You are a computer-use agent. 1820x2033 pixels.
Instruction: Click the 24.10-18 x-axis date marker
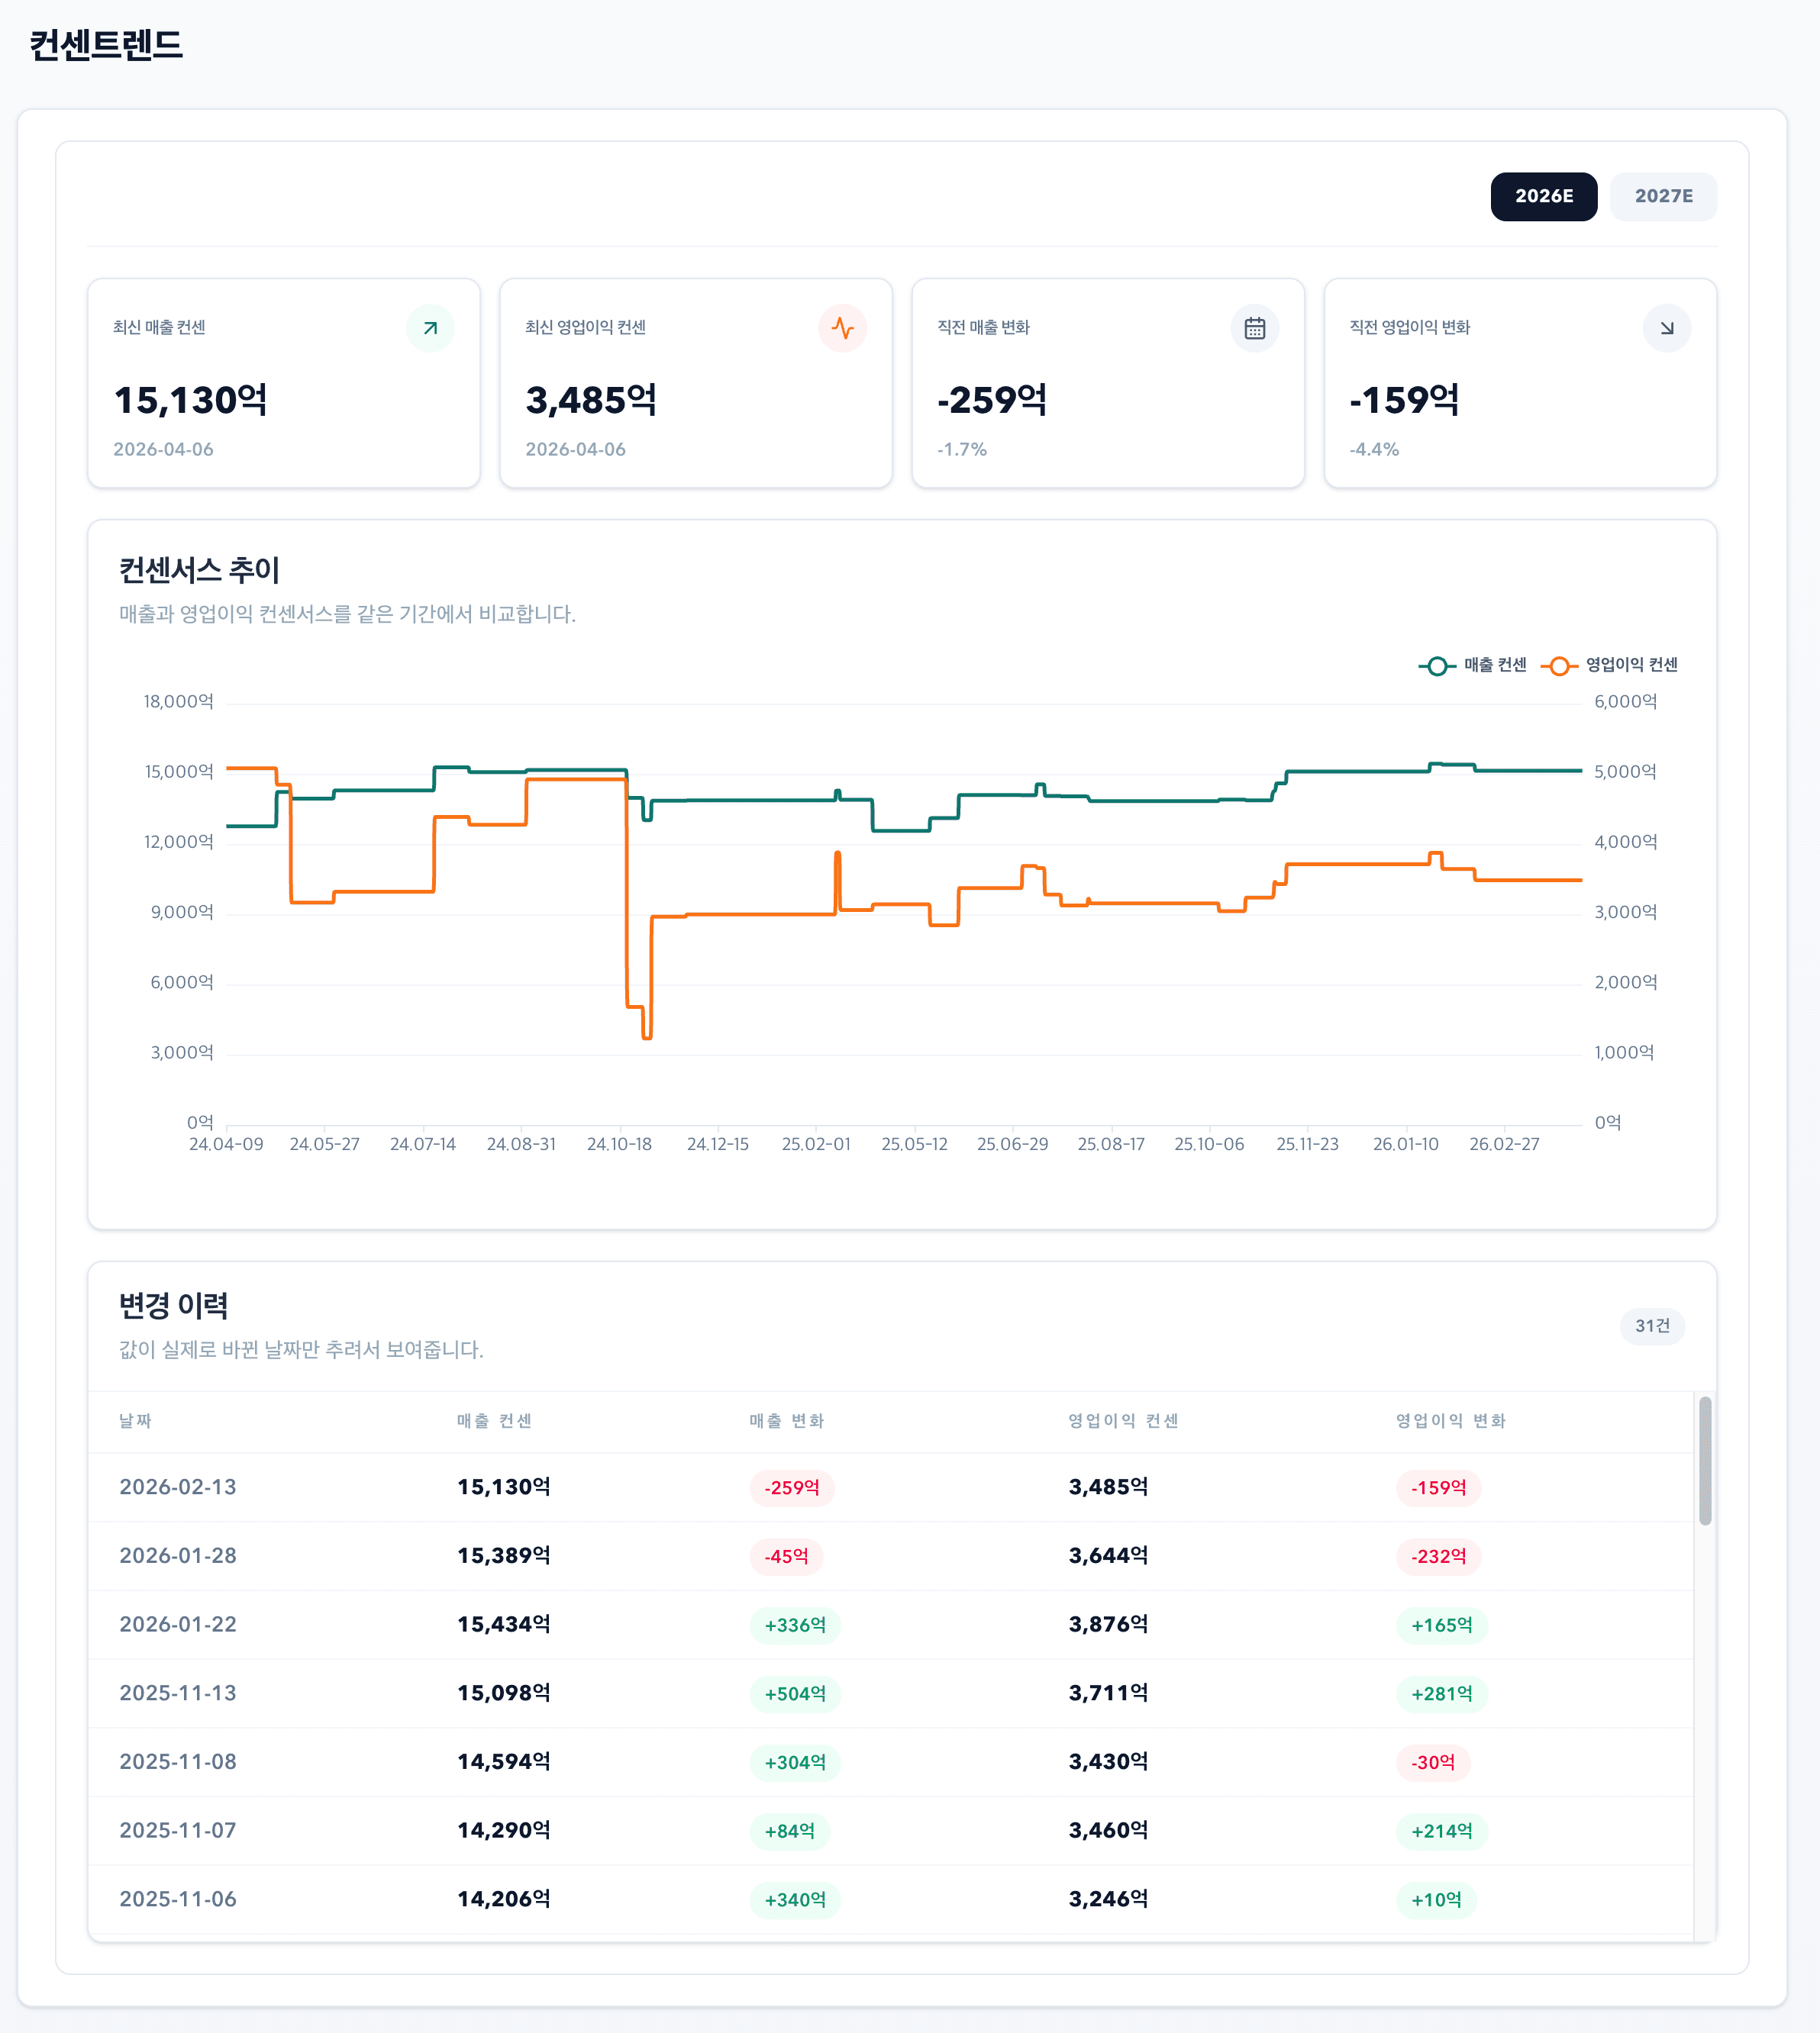point(619,1143)
